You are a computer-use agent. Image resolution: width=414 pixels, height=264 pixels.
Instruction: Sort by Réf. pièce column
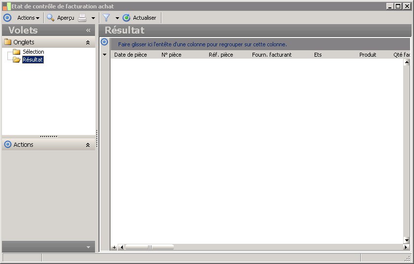tap(221, 55)
